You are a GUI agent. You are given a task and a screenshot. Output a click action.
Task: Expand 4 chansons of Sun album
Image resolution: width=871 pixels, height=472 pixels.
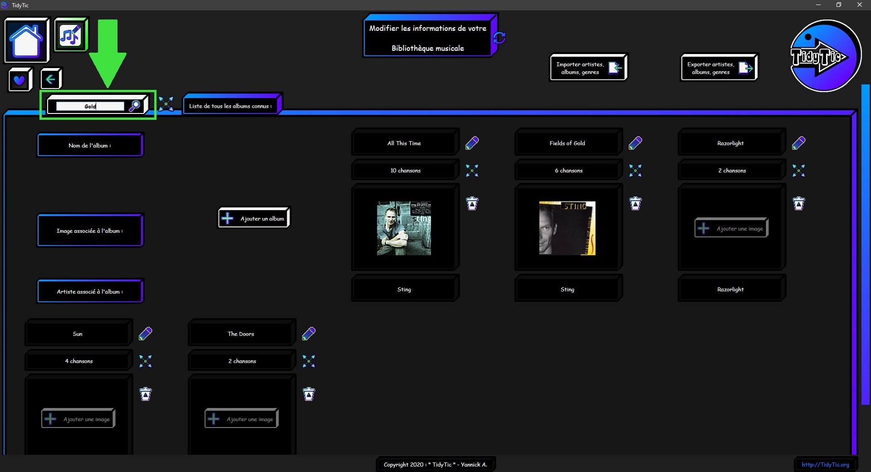[145, 361]
